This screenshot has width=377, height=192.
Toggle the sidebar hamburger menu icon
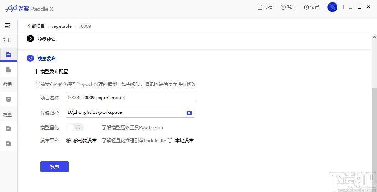tap(8, 26)
